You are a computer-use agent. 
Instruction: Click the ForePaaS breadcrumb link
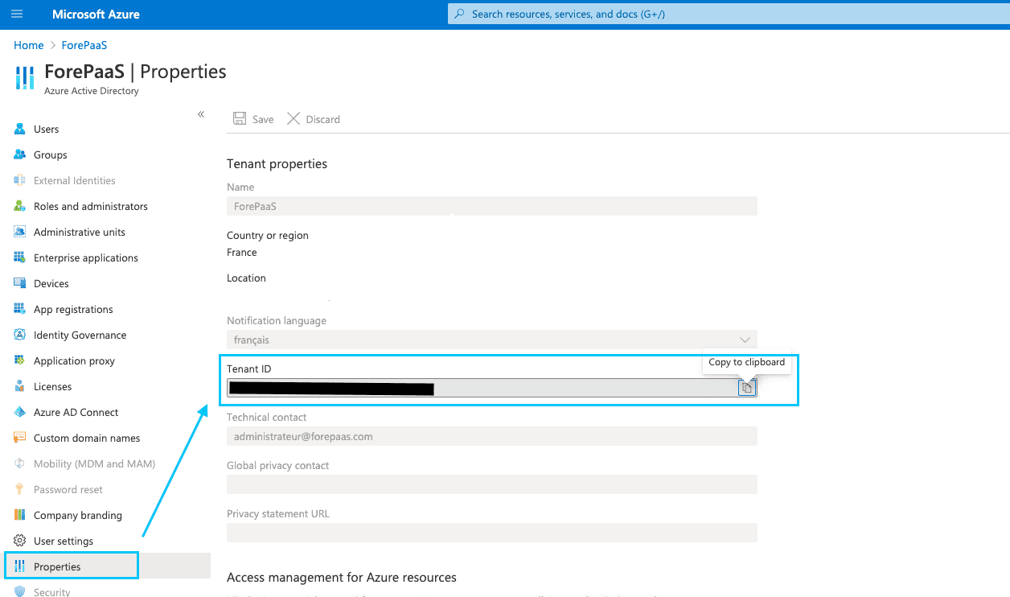pyautogui.click(x=84, y=45)
